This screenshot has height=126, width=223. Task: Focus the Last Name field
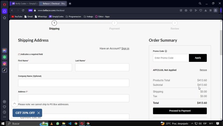[x=102, y=67]
